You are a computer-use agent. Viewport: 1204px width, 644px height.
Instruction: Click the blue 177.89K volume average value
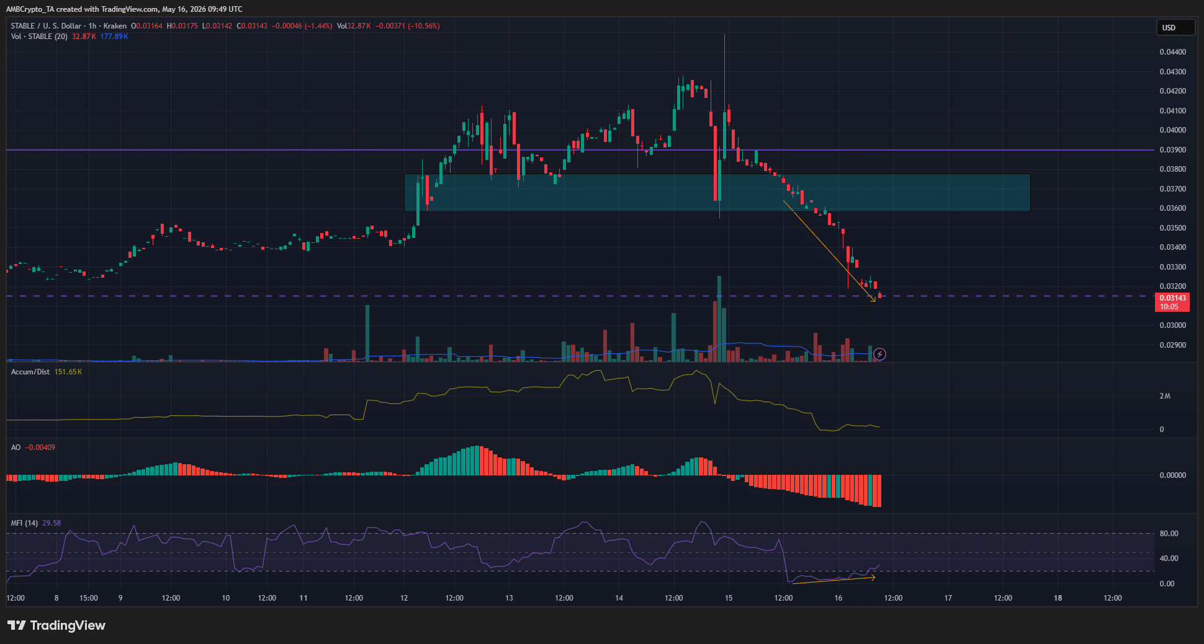pyautogui.click(x=114, y=37)
